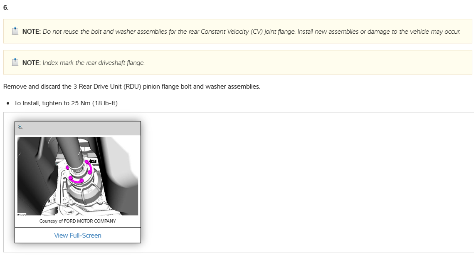
Task: Click the driveshaft tube in the illustration
Action: (x=72, y=151)
